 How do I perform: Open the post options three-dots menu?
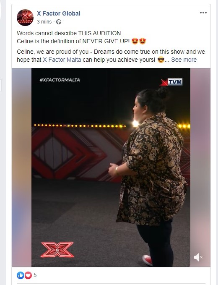(203, 13)
